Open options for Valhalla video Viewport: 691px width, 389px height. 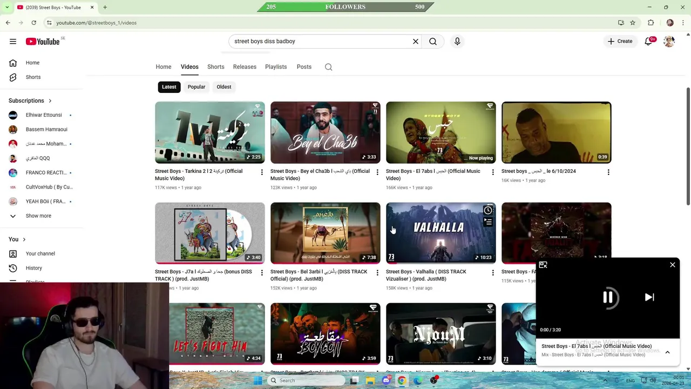[493, 272]
